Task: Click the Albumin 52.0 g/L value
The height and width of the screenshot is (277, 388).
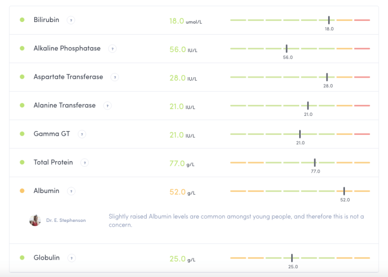Action: (182, 193)
